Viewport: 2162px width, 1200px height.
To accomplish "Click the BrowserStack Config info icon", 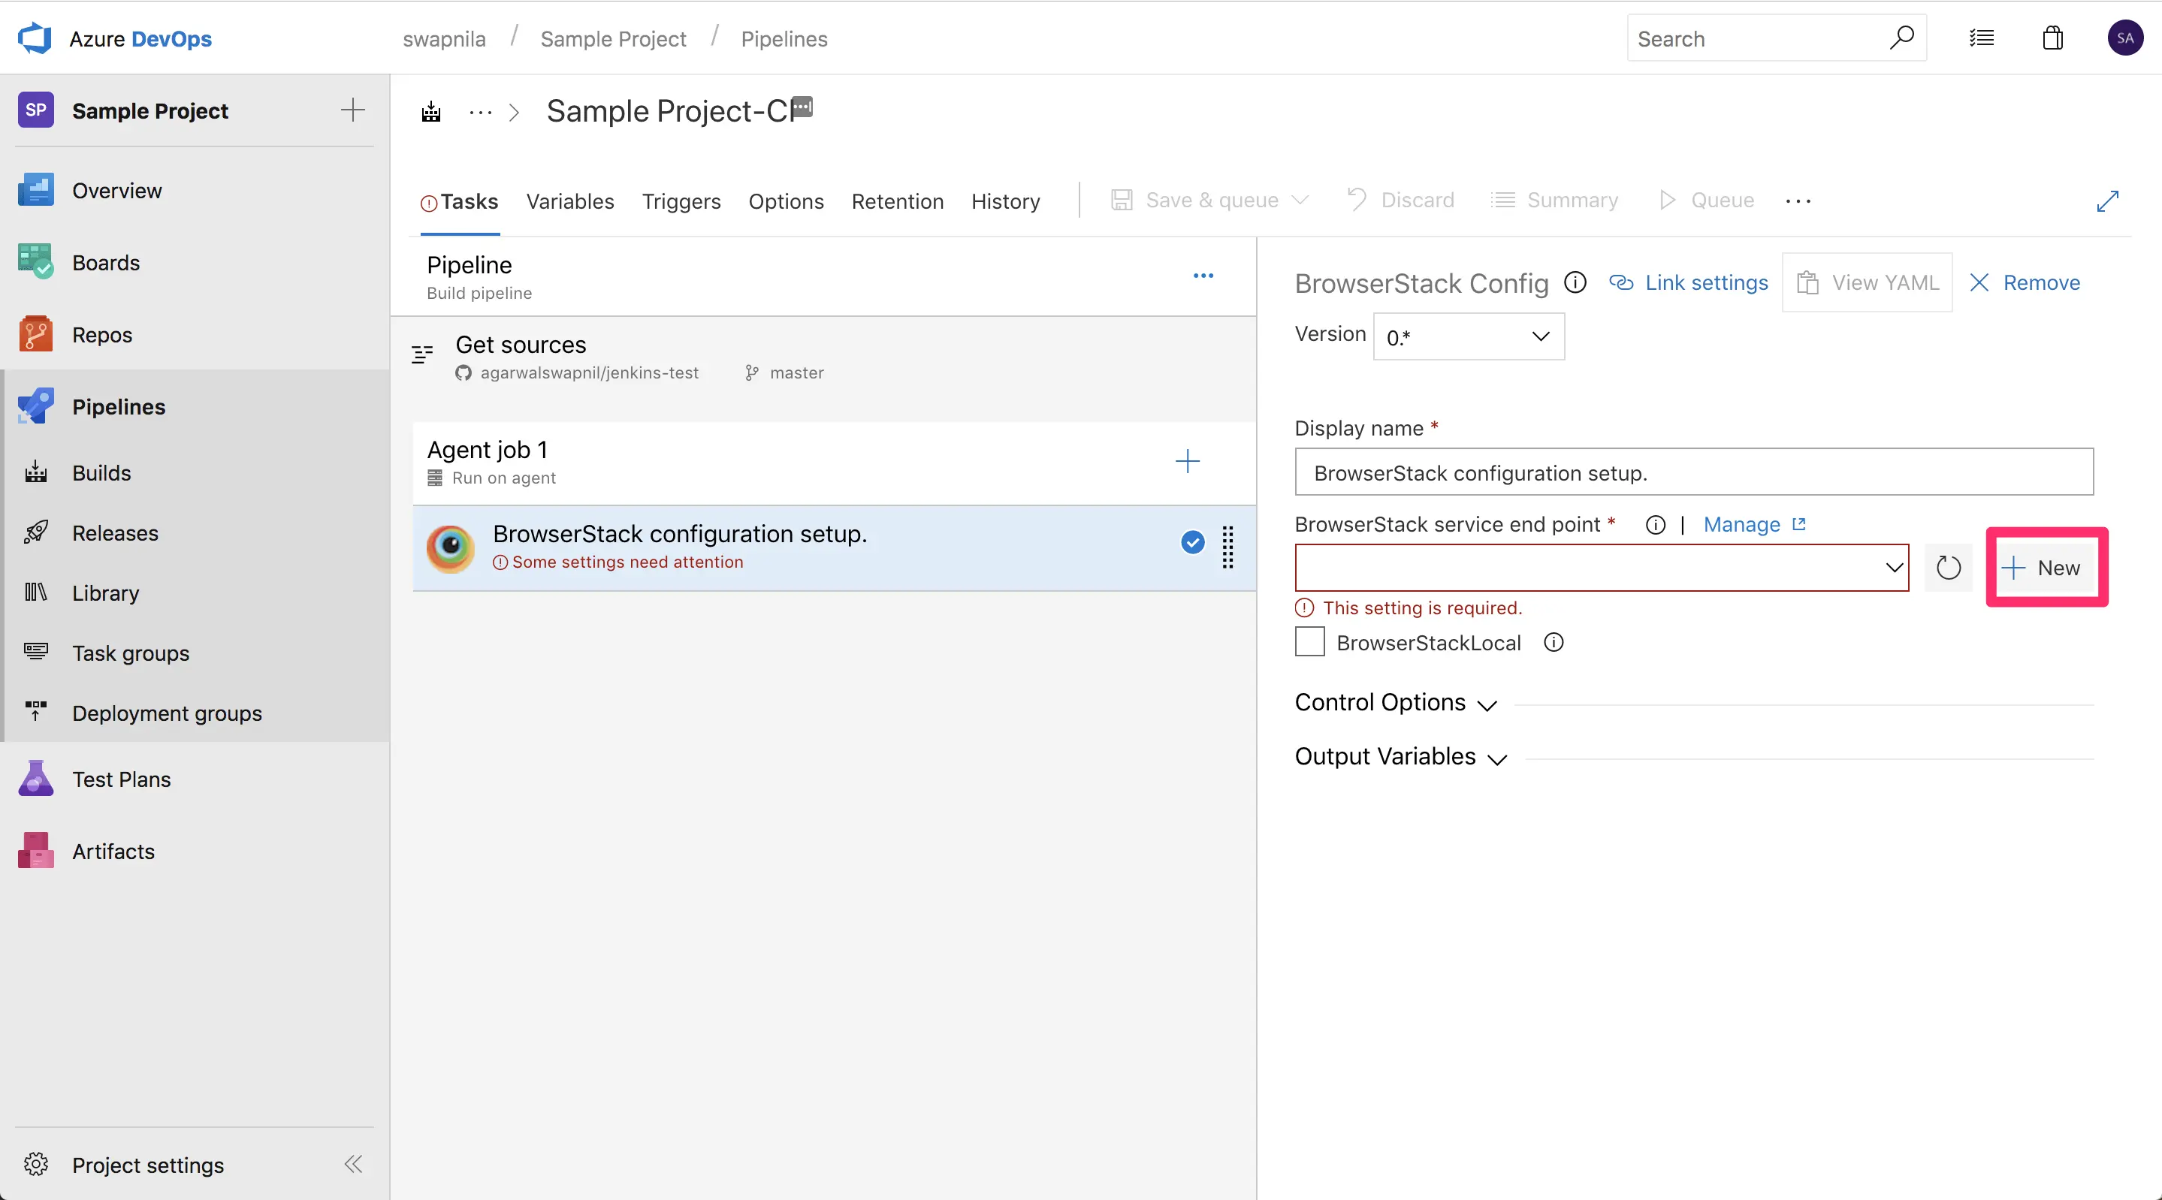I will 1575,283.
